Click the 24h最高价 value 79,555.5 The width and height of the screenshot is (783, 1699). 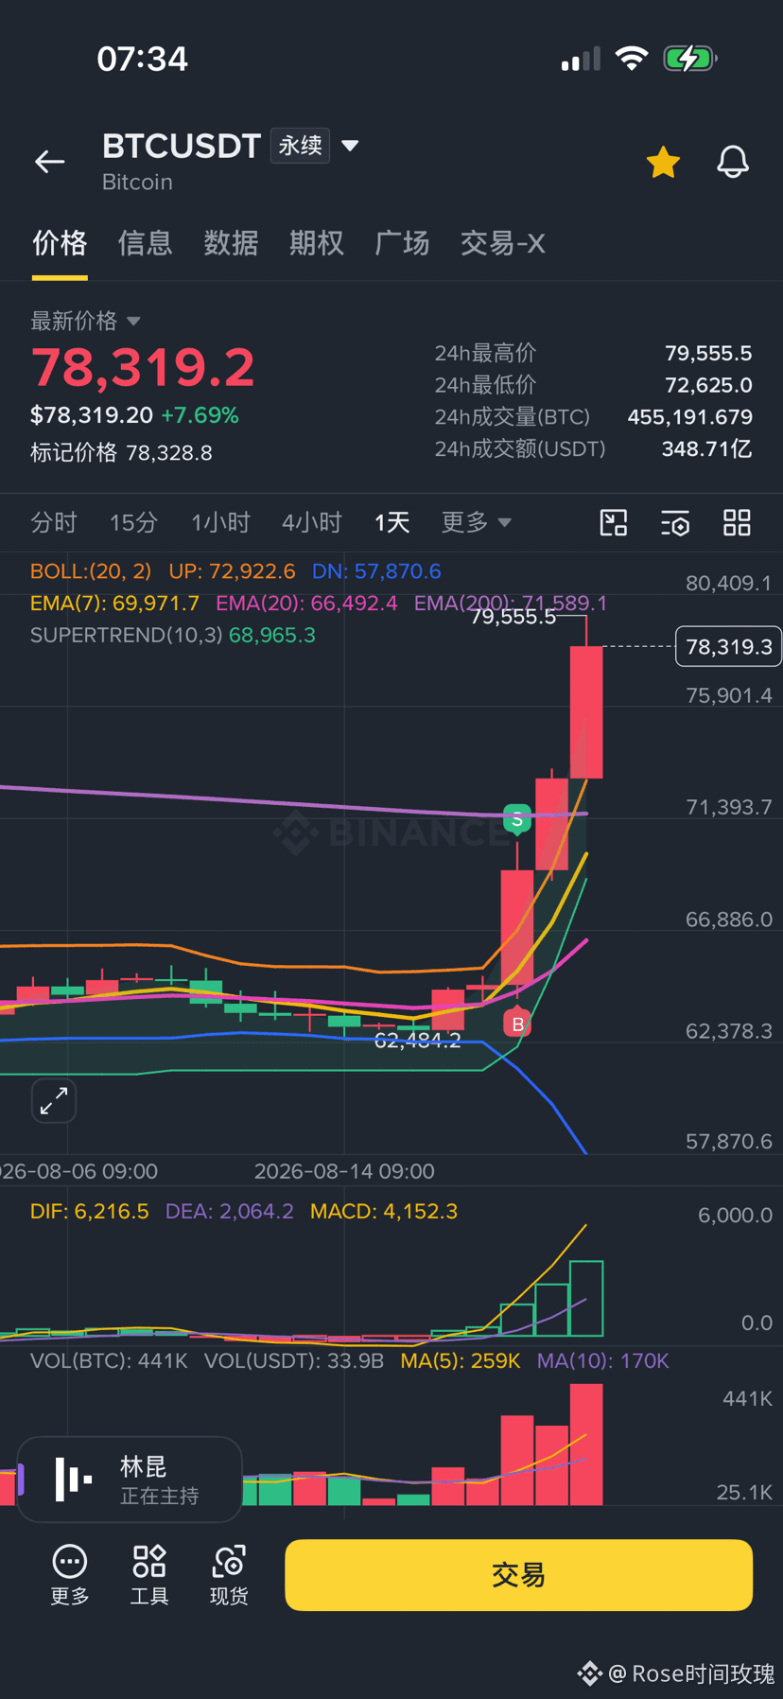tap(708, 353)
